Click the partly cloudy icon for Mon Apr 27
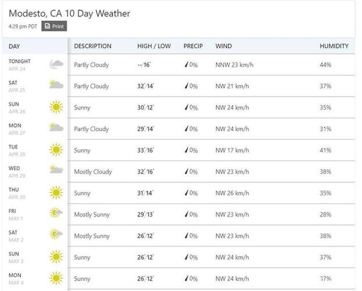Image resolution: width=362 pixels, height=291 pixels. [x=56, y=127]
